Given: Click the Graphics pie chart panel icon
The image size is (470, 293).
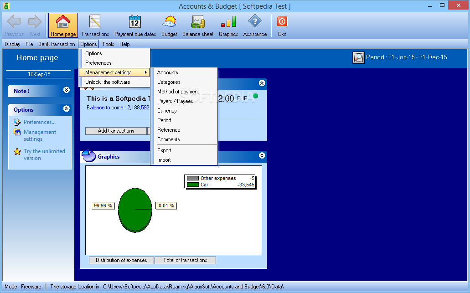Looking at the screenshot, I should click(x=89, y=156).
